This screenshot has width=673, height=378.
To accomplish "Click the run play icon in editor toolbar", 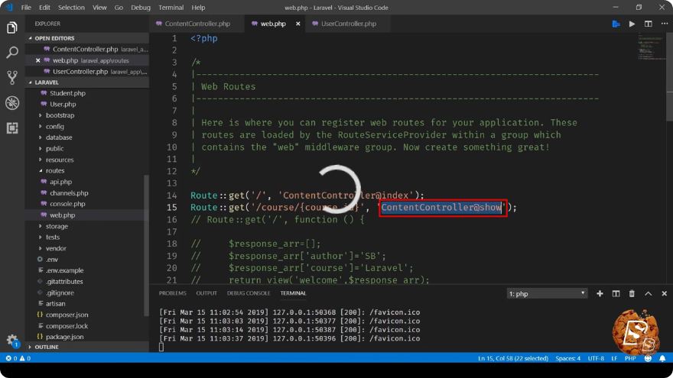I will tap(632, 24).
